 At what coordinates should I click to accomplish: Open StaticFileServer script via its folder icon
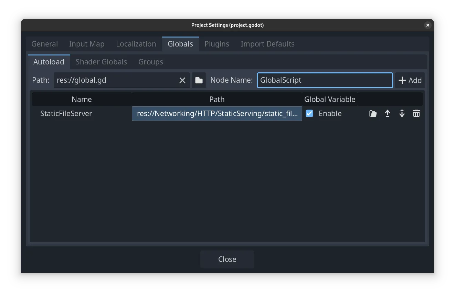[373, 114]
